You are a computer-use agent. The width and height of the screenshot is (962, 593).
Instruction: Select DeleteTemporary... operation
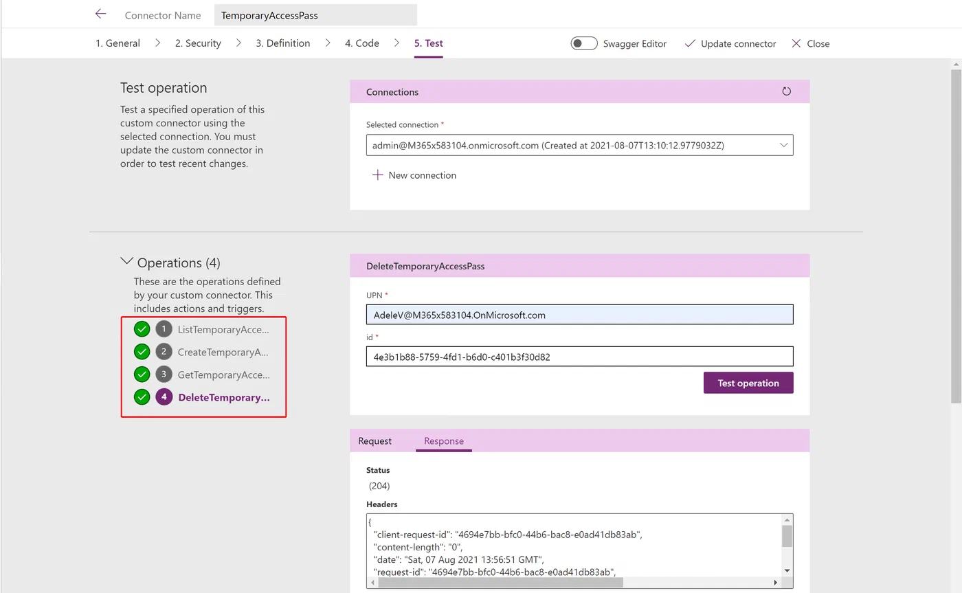tap(224, 397)
